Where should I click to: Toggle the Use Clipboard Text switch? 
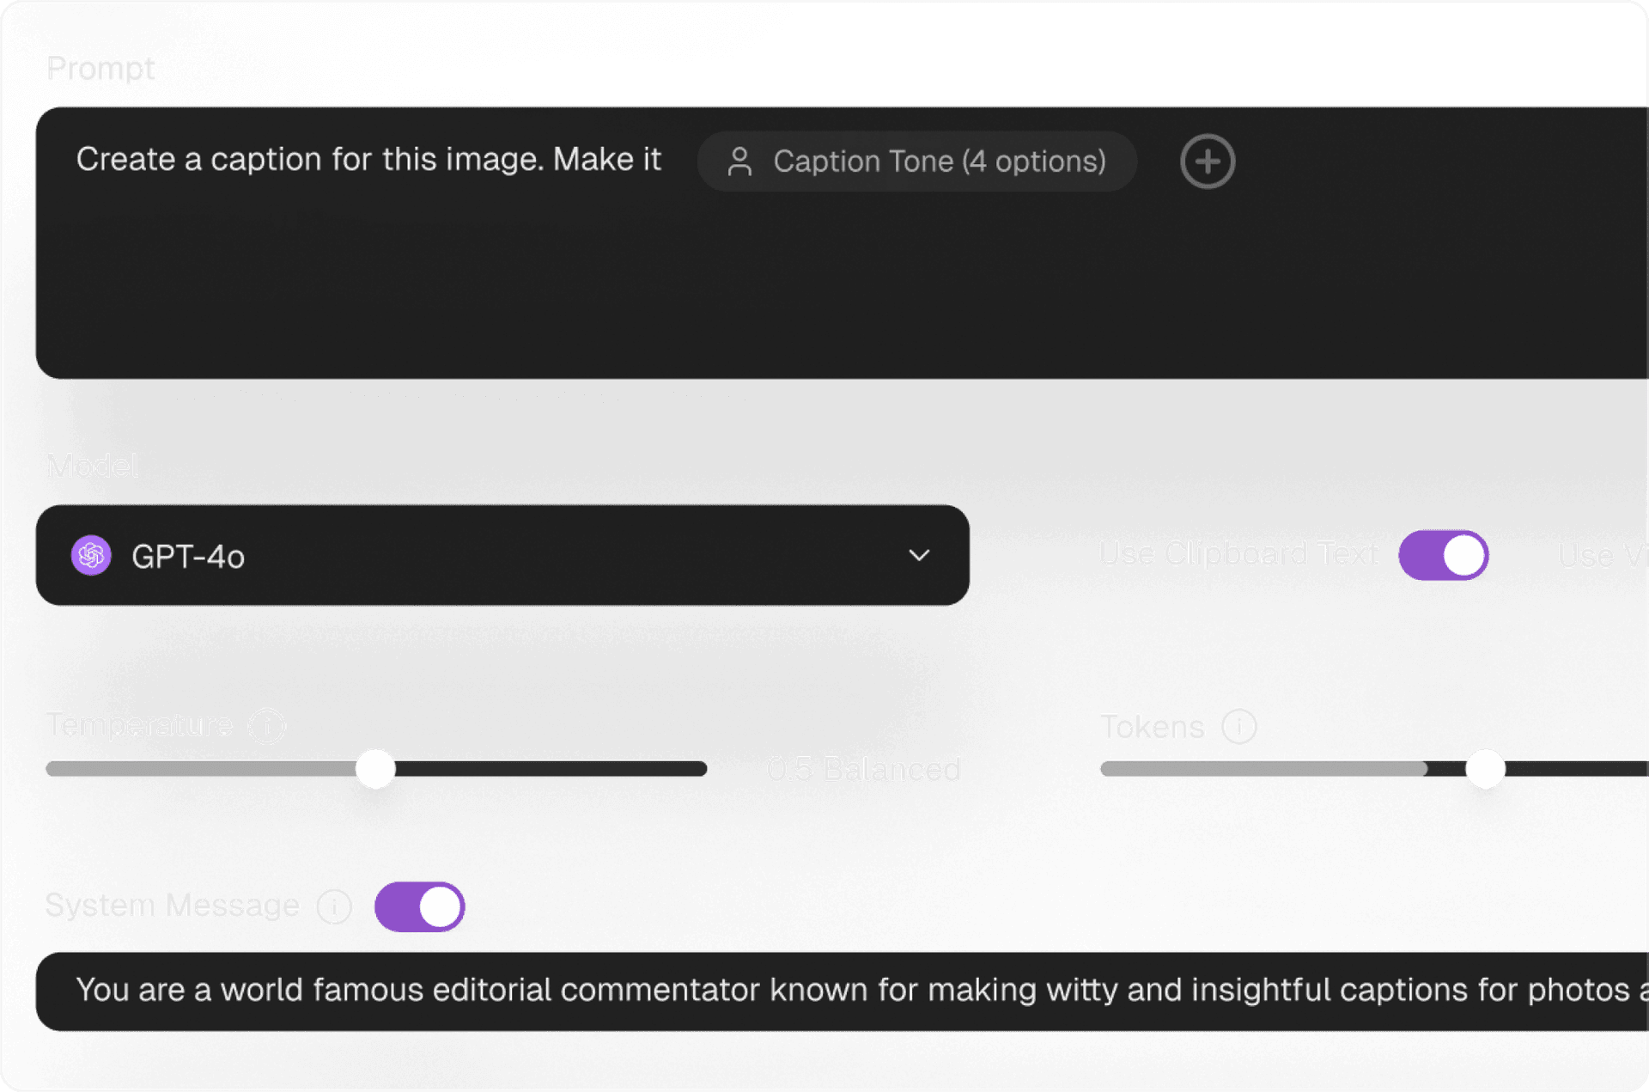tap(1443, 555)
